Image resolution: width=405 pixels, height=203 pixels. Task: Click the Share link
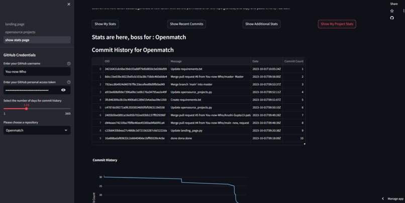pyautogui.click(x=394, y=4)
